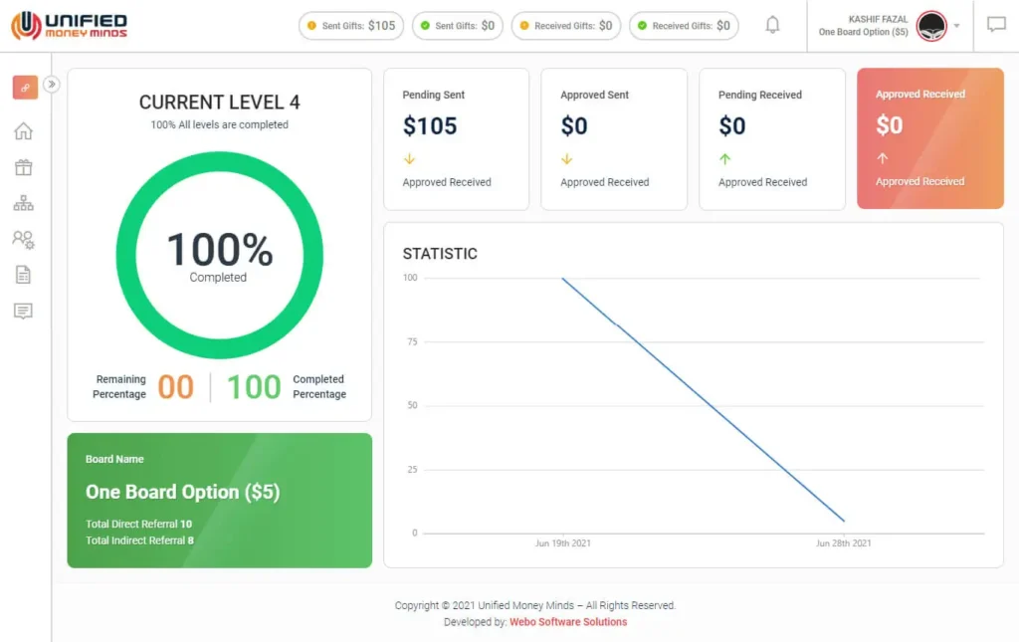This screenshot has height=642, width=1019.
Task: Open the network tree hierarchy icon
Action: [x=23, y=203]
